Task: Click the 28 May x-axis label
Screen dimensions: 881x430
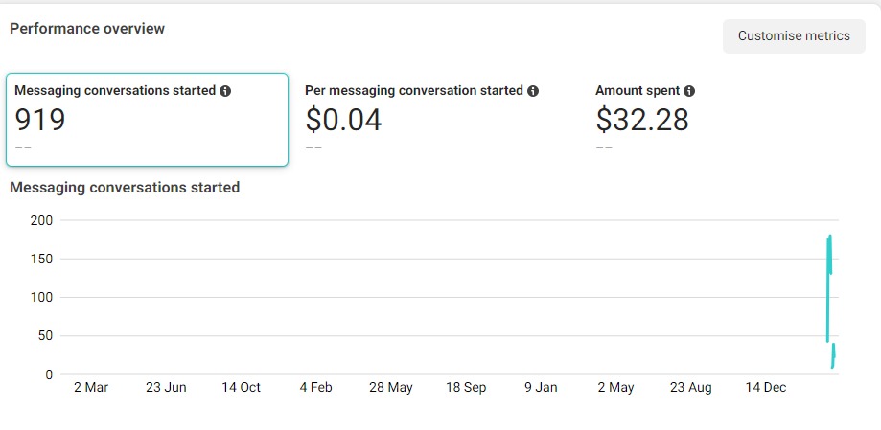Action: 390,388
